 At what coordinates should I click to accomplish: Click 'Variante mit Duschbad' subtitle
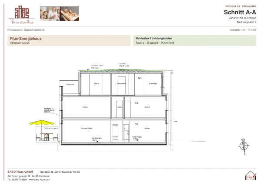click(x=242, y=18)
